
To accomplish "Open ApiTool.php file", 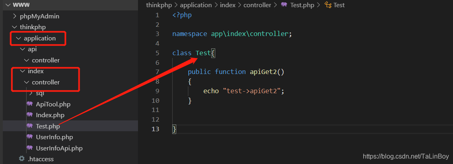I will [53, 104].
